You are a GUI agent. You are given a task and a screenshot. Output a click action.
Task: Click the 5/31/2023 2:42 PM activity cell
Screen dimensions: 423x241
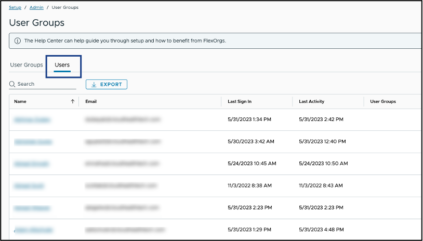pyautogui.click(x=321, y=119)
